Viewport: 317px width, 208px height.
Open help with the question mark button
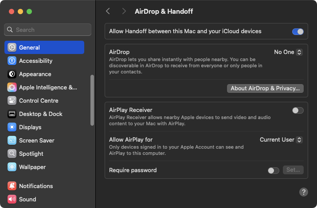coord(303,192)
